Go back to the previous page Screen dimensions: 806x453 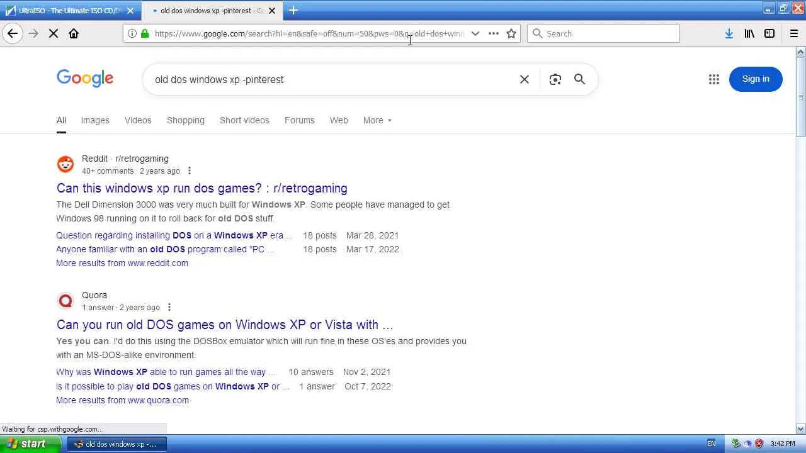tap(13, 33)
